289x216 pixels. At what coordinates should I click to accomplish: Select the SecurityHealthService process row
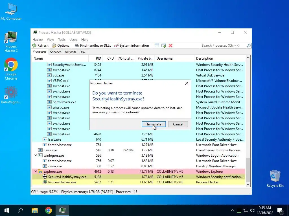tap(138, 65)
